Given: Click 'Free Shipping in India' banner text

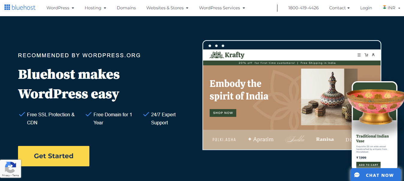Looking at the screenshot, I should [x=318, y=63].
